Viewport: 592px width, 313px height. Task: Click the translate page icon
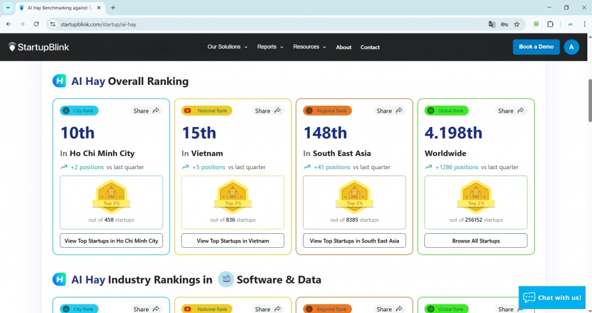coord(491,24)
